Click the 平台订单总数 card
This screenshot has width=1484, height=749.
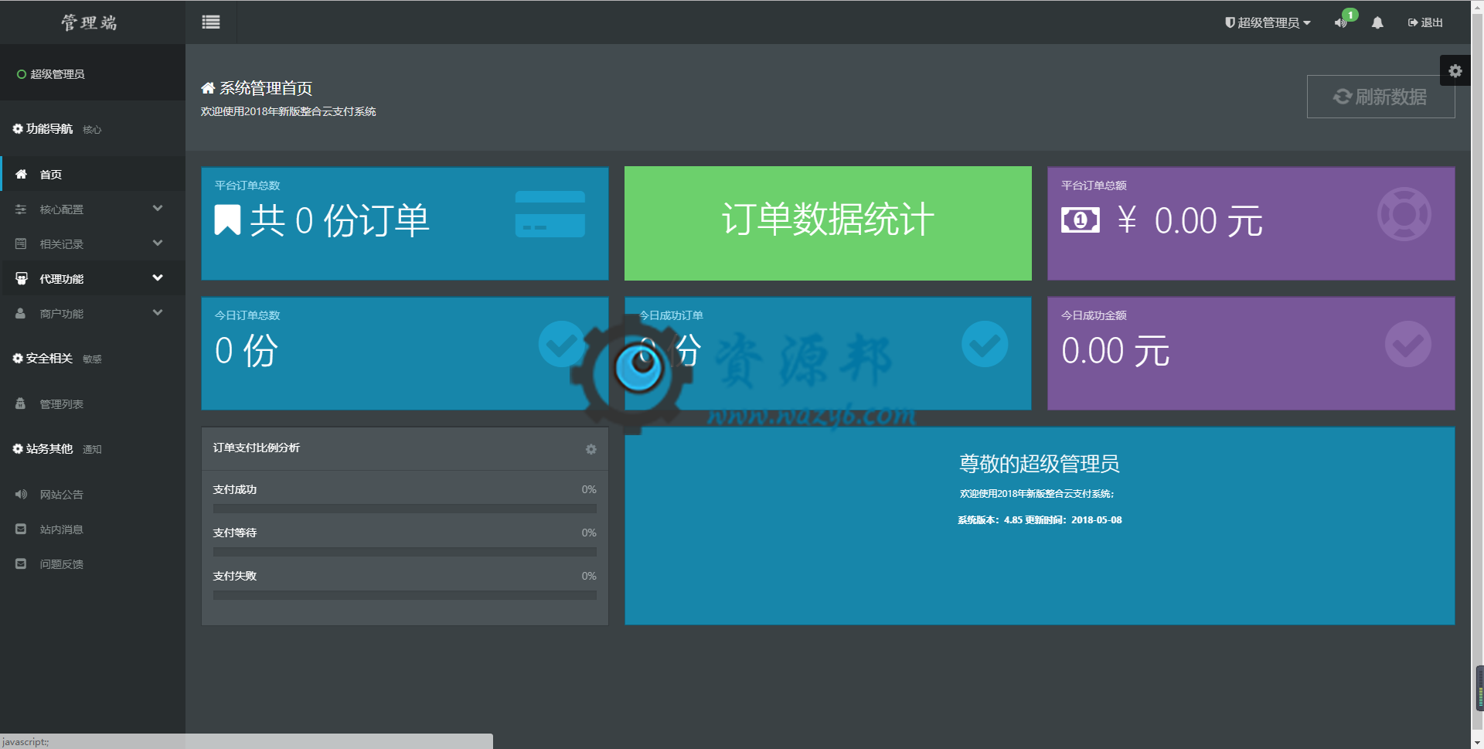pos(405,223)
